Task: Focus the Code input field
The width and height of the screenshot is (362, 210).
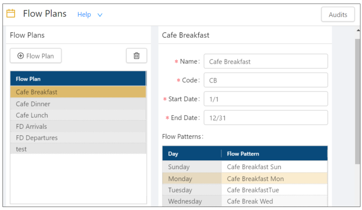Action: pyautogui.click(x=265, y=80)
